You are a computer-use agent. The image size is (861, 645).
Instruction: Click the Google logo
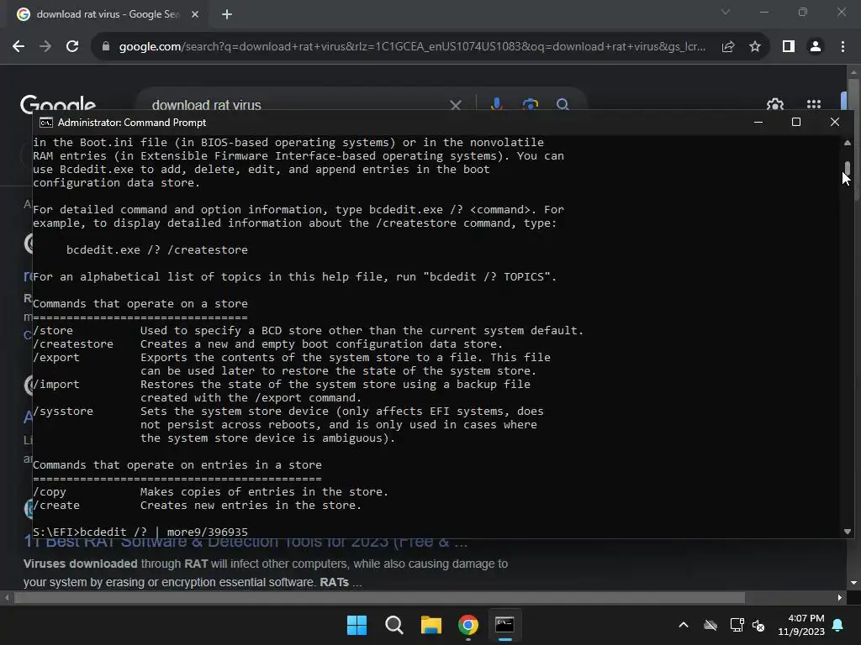tap(58, 103)
